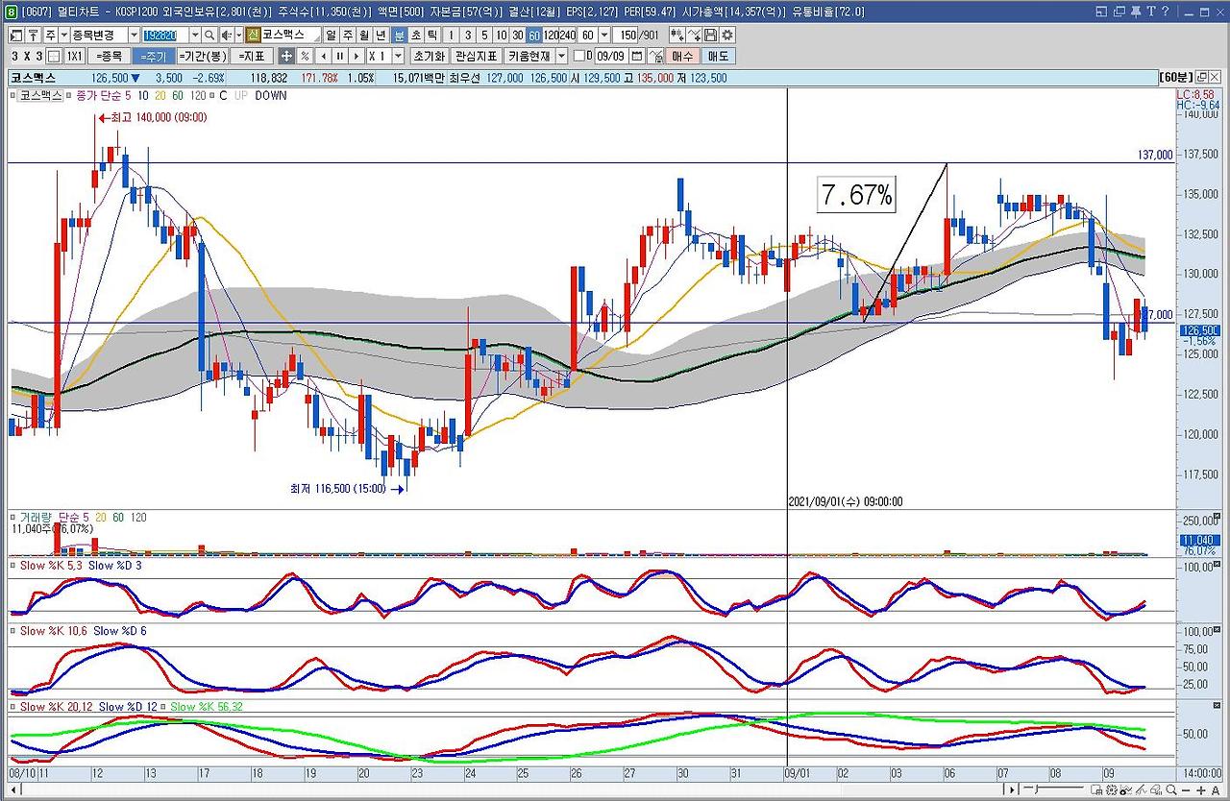Click the 1X1 layout button
1230x801 pixels.
(x=75, y=57)
